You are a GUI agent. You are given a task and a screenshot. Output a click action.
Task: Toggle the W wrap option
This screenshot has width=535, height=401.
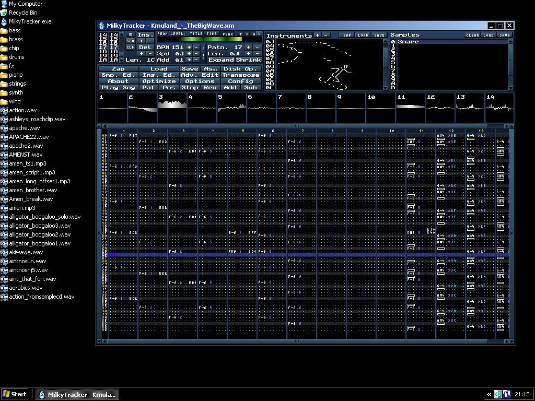tap(253, 34)
